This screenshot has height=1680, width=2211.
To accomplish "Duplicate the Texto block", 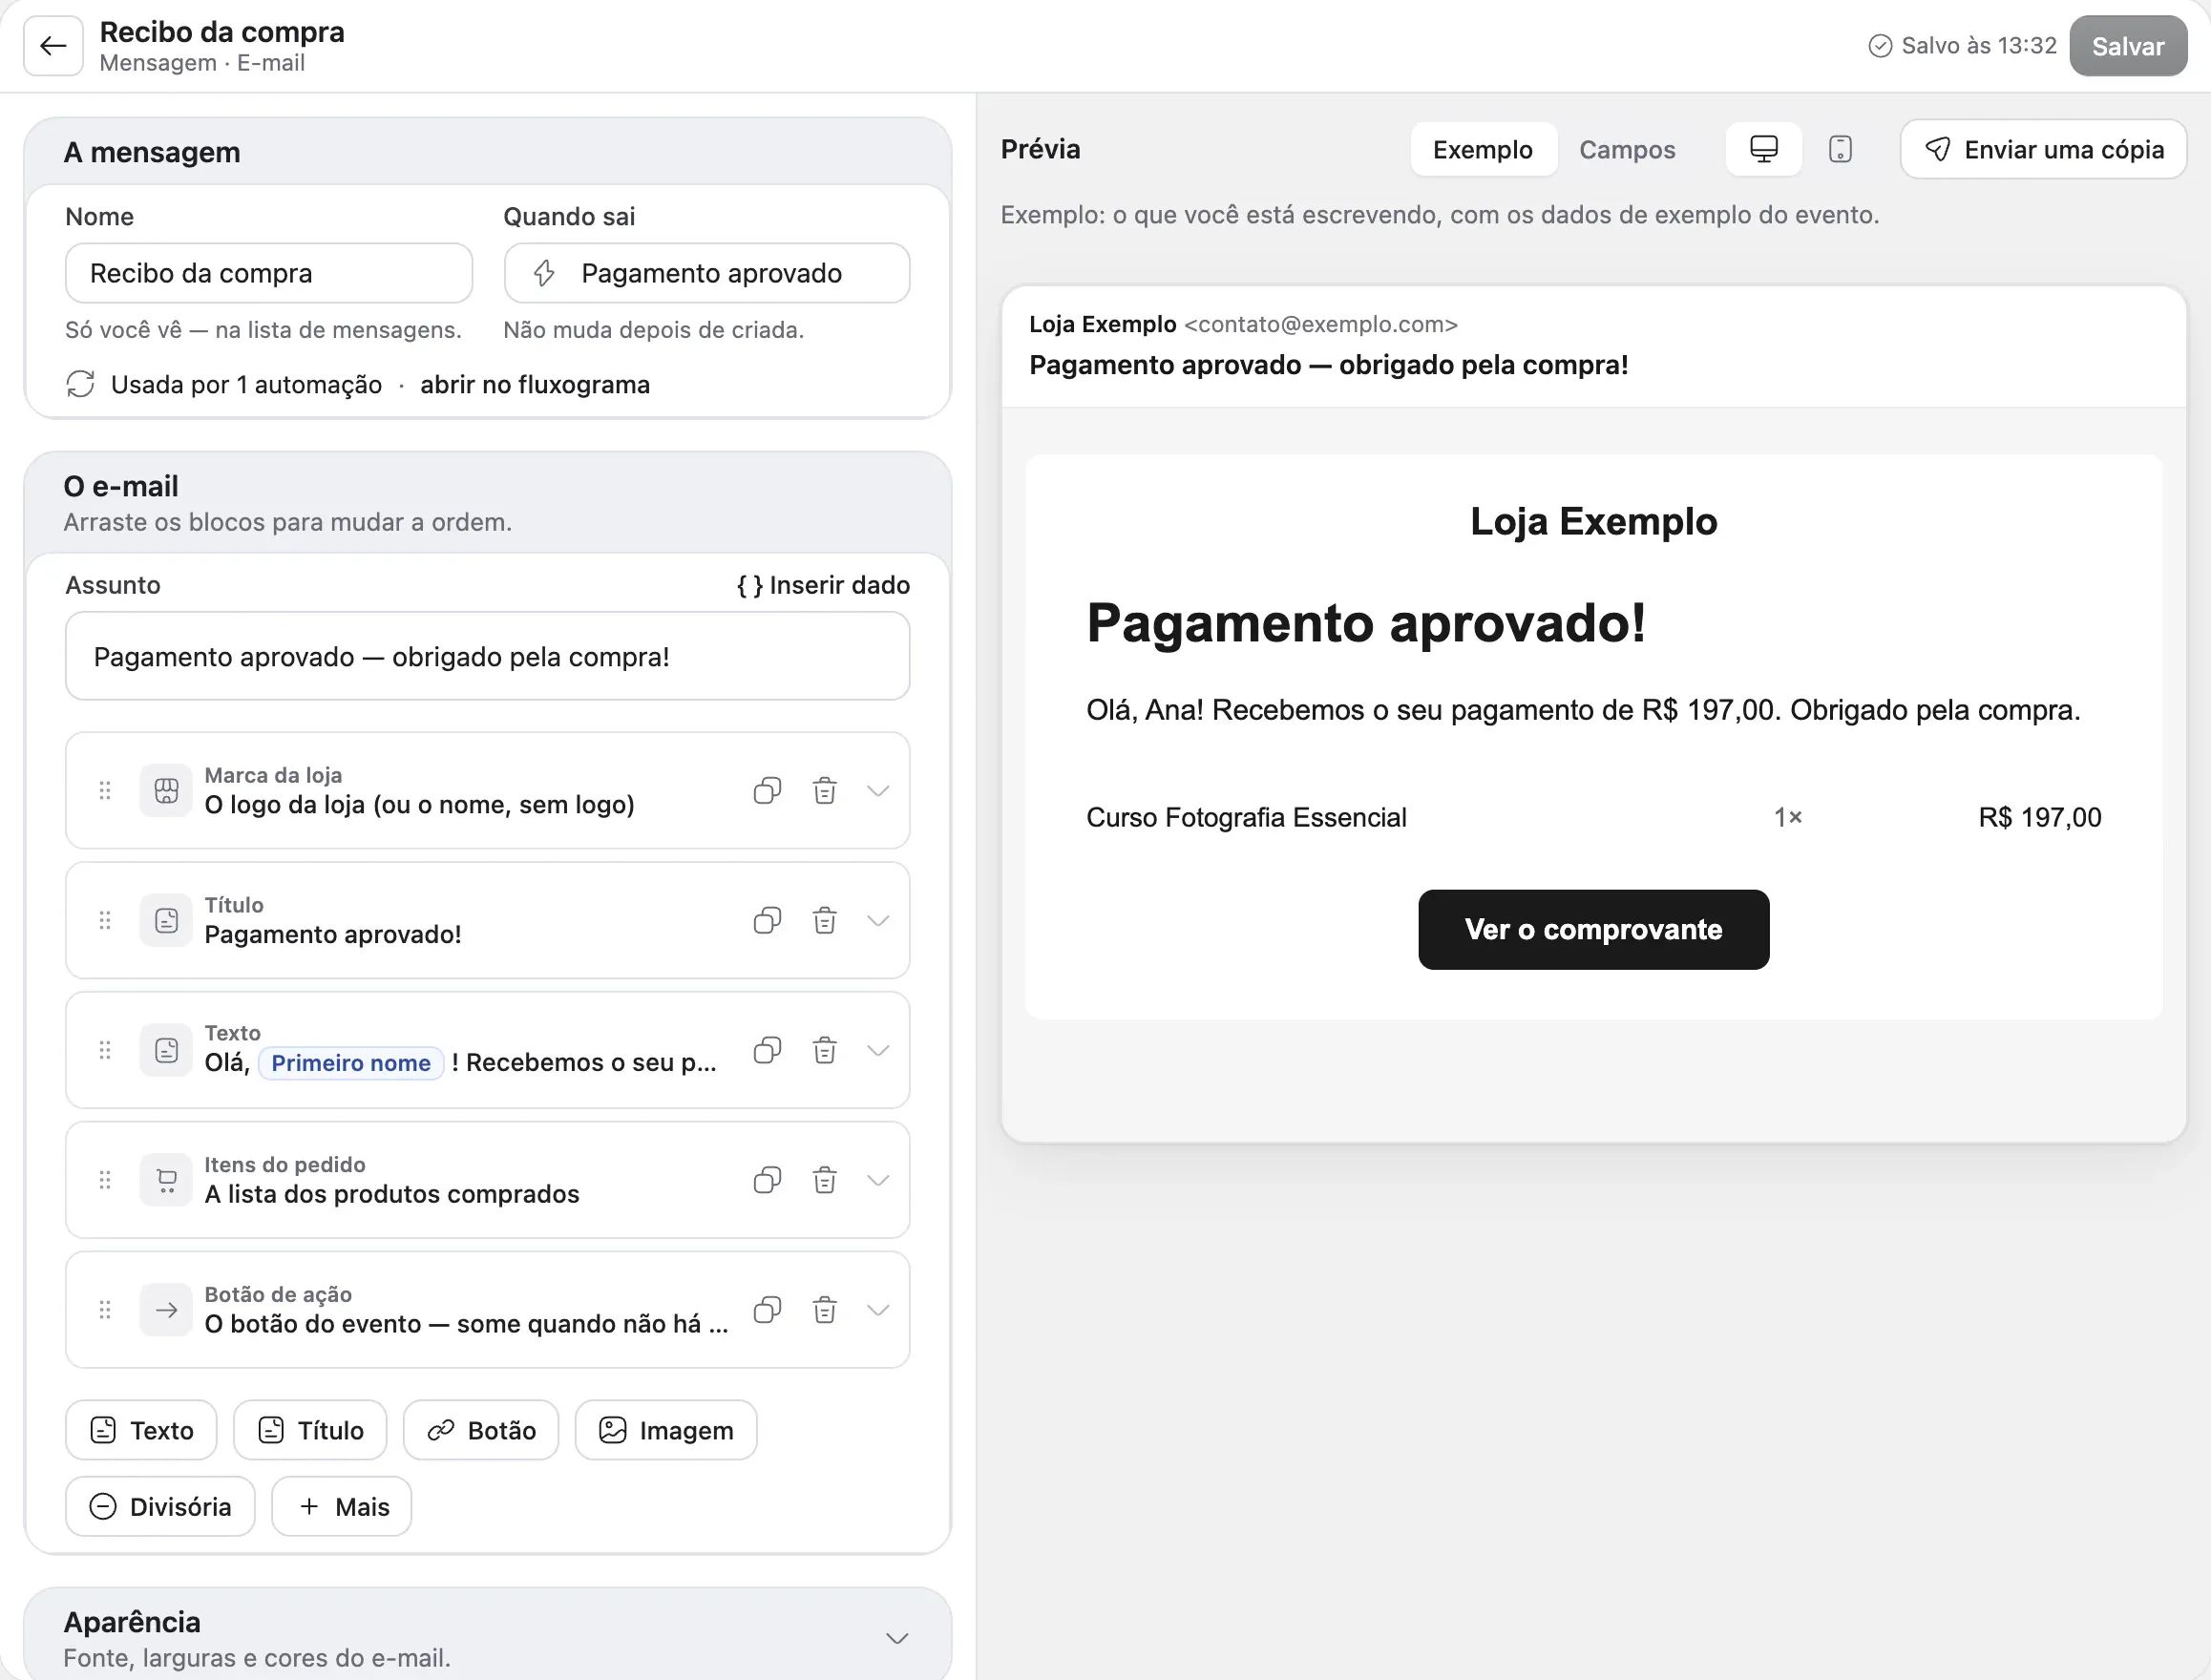I will tap(767, 1050).
